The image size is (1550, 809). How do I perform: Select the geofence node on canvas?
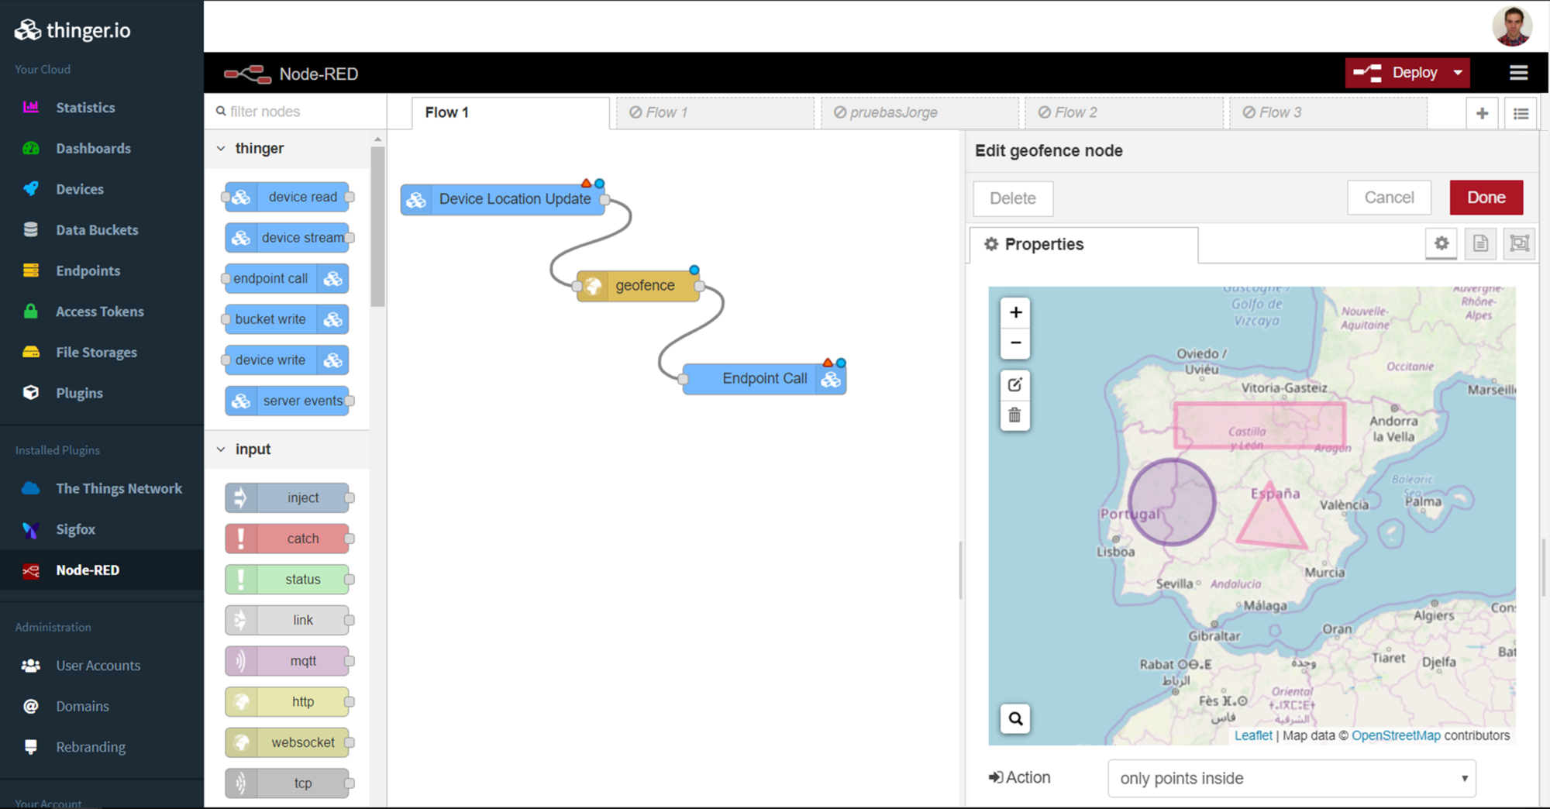[639, 286]
